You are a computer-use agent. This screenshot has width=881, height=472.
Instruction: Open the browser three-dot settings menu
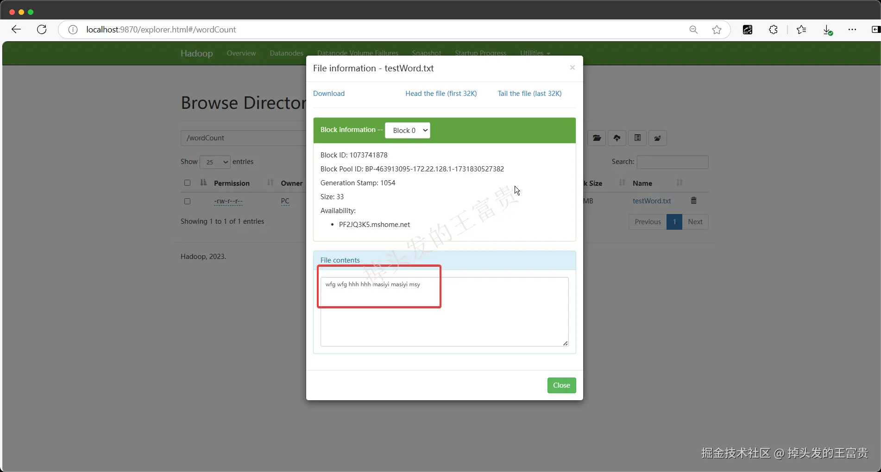(x=852, y=30)
